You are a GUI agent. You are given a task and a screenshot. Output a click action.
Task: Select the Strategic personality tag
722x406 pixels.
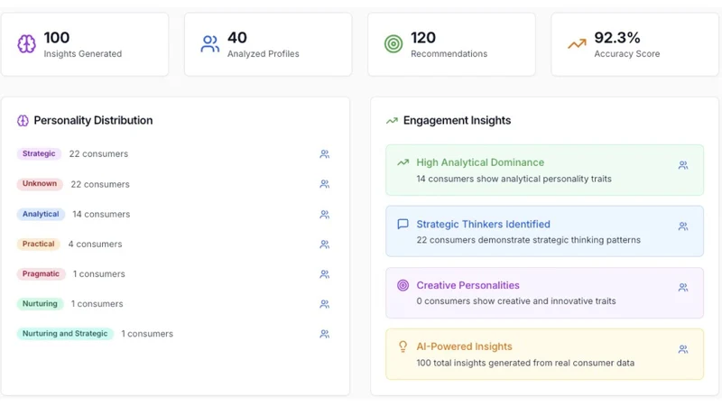tap(39, 153)
